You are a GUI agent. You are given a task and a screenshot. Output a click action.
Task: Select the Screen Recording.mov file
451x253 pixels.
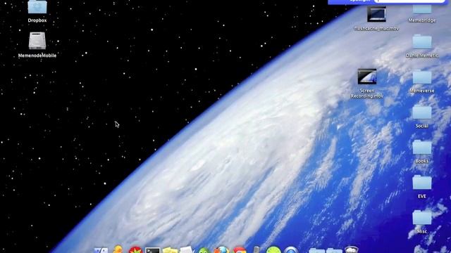367,77
